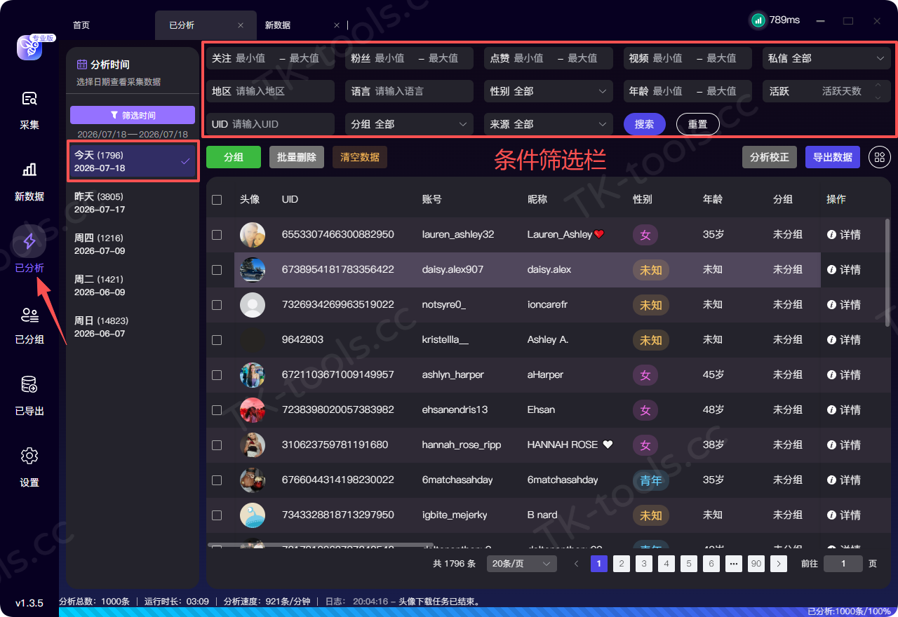The width and height of the screenshot is (898, 617).
Task: Adjust the 活跃天数 stepper arrows
Action: click(877, 91)
